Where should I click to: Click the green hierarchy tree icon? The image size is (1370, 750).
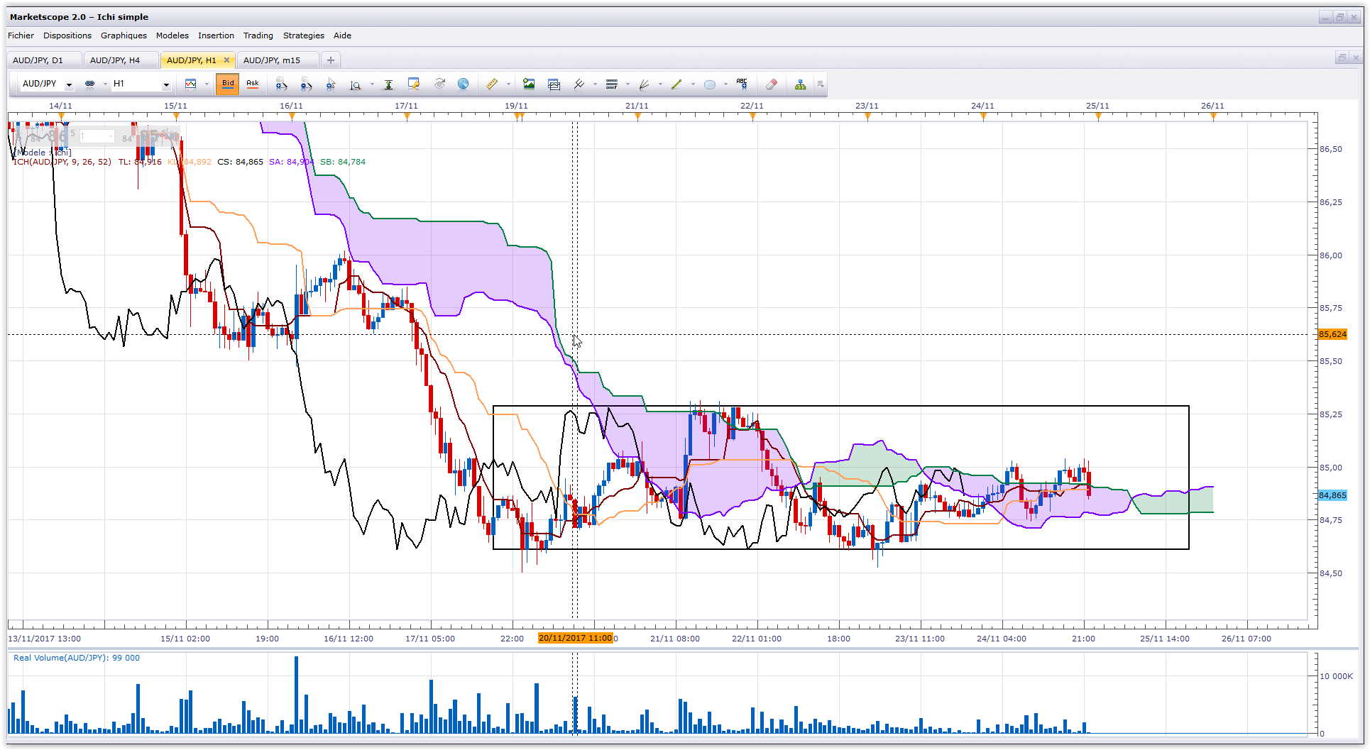click(800, 84)
